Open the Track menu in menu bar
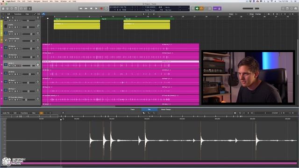Image resolution: width=299 pixels, height=168 pixels. (x=29, y=1)
